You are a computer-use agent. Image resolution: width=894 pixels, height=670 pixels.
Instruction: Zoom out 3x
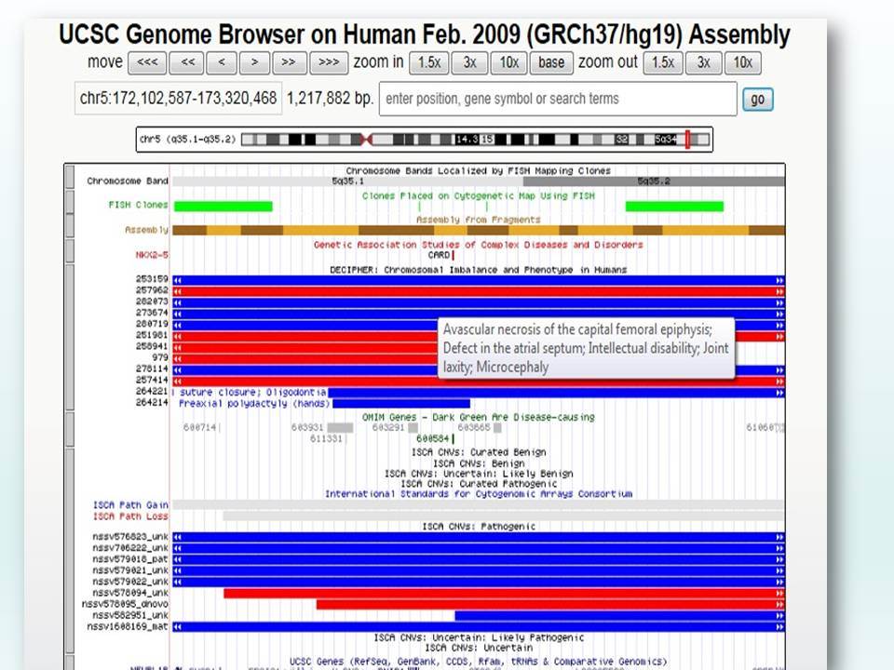[x=704, y=62]
